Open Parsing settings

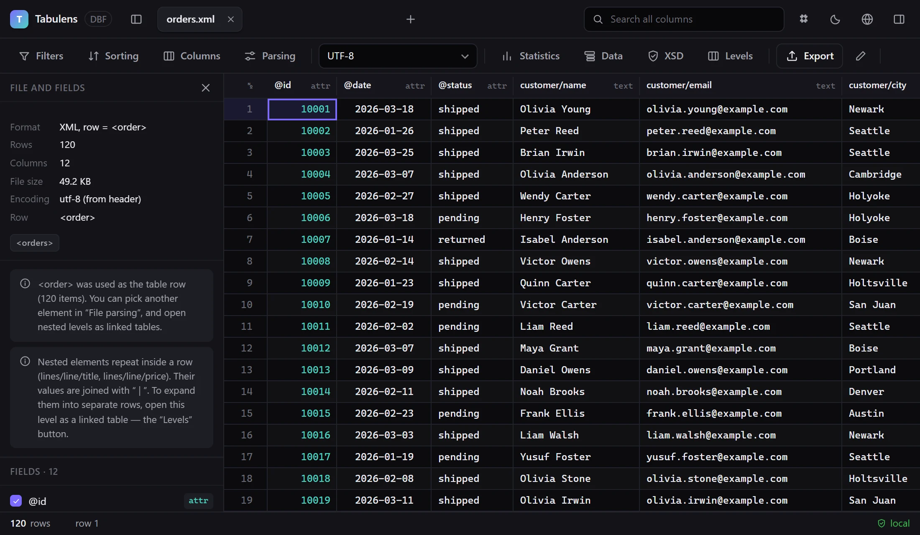click(x=270, y=56)
